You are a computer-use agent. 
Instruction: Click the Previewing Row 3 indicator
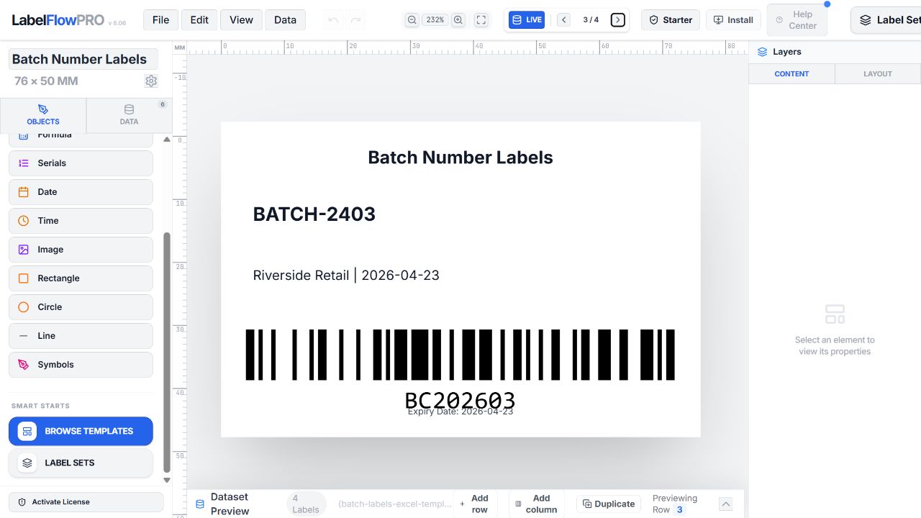point(675,504)
